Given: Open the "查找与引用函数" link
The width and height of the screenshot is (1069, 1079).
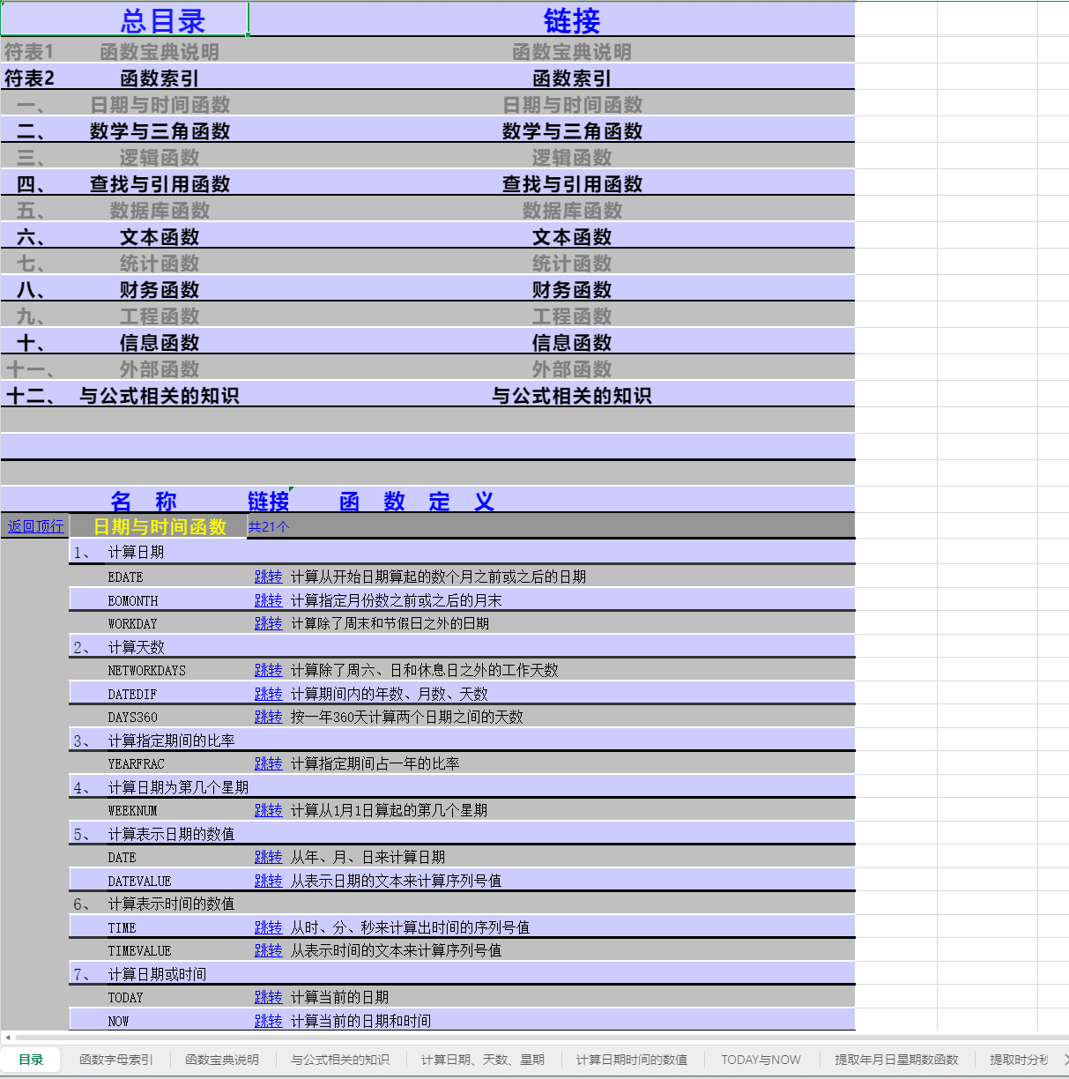Looking at the screenshot, I should click(573, 184).
